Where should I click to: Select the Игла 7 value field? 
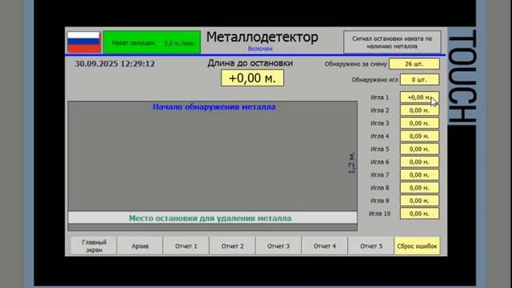coord(419,175)
